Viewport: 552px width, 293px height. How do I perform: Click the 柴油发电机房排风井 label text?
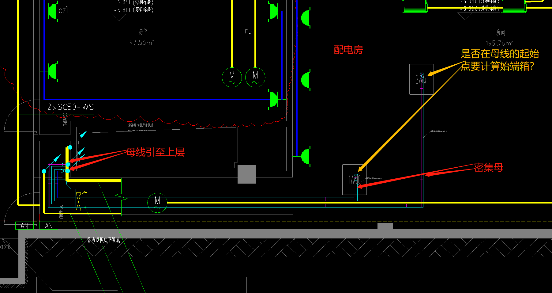pos(141,125)
